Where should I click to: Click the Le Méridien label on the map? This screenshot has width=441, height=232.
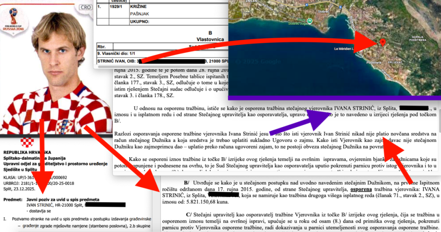(x=343, y=49)
